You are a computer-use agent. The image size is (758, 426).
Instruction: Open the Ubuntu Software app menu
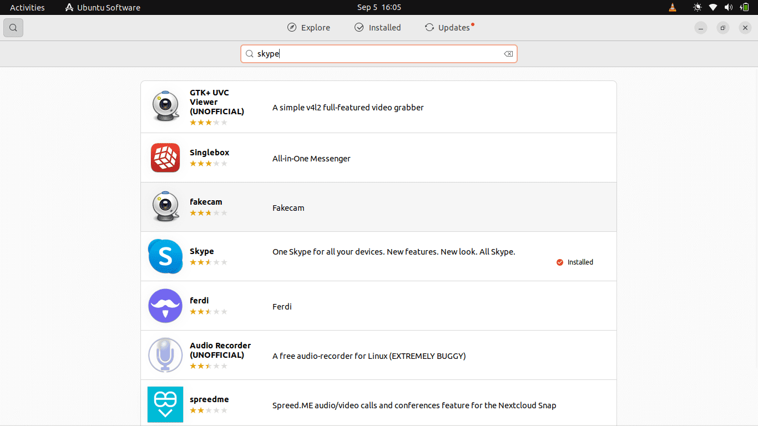tap(103, 7)
